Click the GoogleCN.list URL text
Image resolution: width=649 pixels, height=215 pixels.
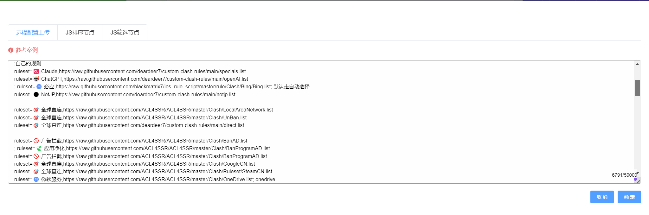[159, 164]
